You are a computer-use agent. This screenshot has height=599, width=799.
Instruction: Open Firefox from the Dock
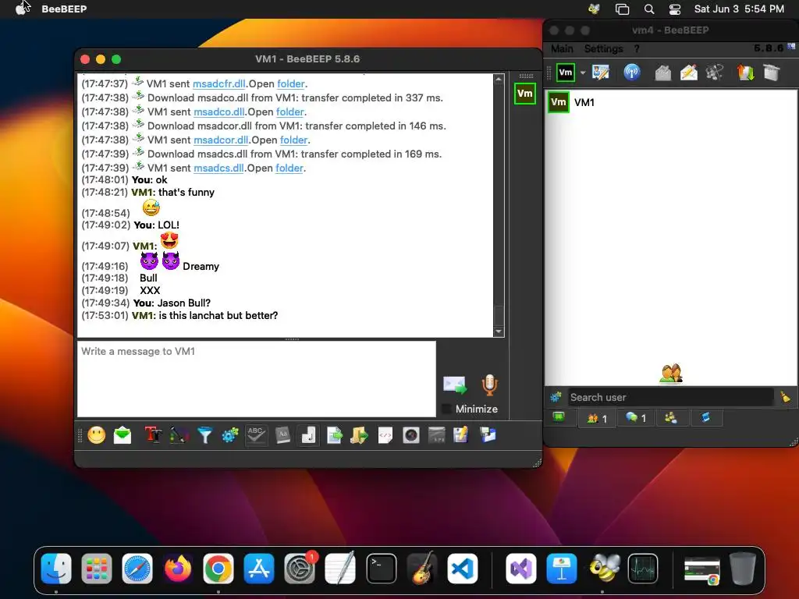pos(178,569)
